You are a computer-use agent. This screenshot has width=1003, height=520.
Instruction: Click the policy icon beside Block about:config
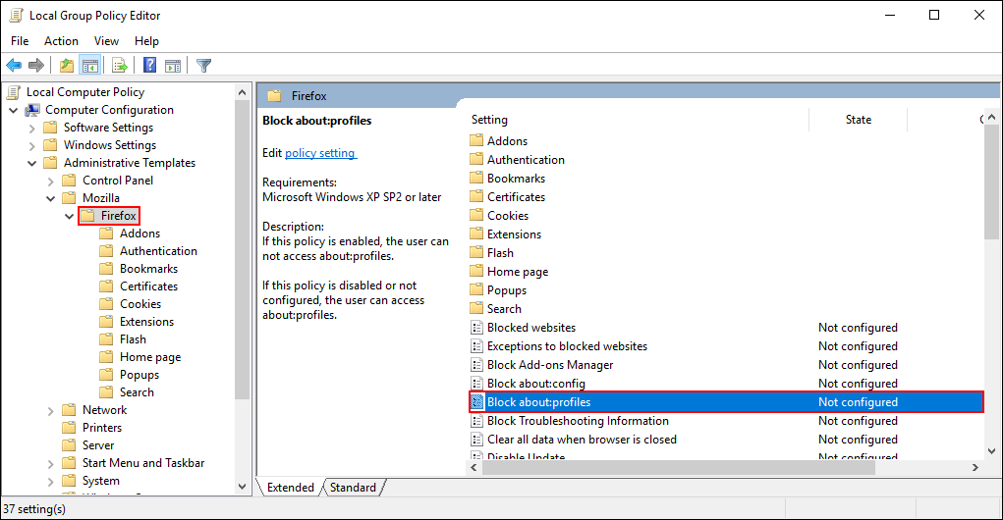(x=476, y=384)
